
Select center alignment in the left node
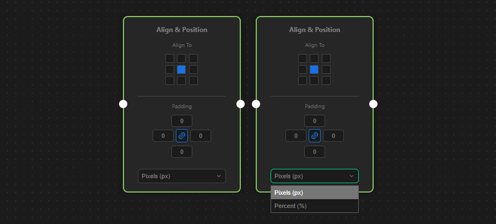(x=181, y=70)
